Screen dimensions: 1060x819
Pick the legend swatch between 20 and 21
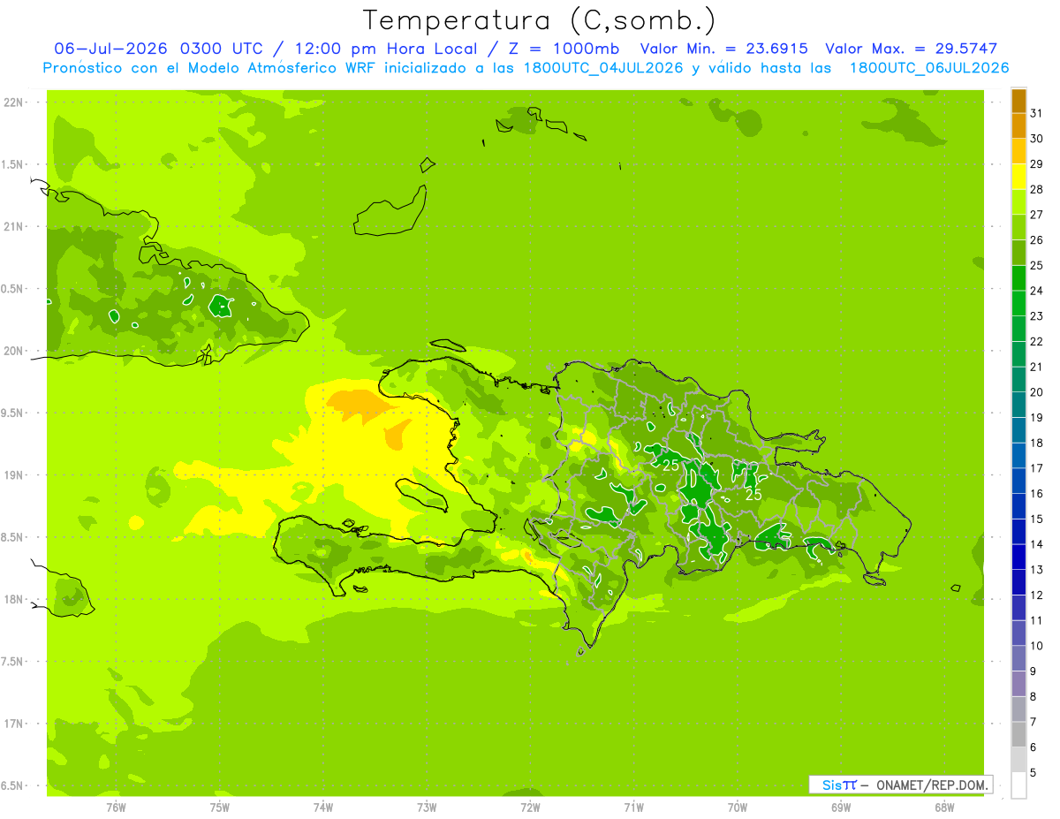1018,380
